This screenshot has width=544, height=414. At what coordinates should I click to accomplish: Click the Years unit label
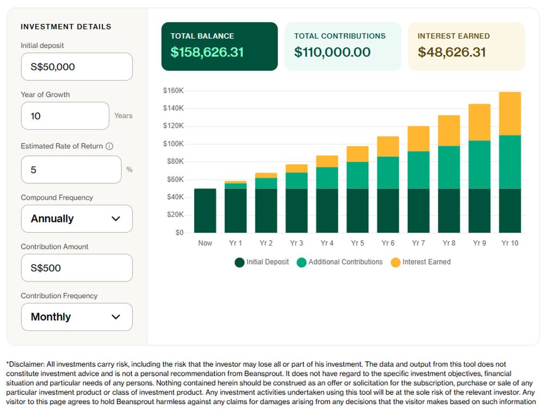(x=123, y=116)
